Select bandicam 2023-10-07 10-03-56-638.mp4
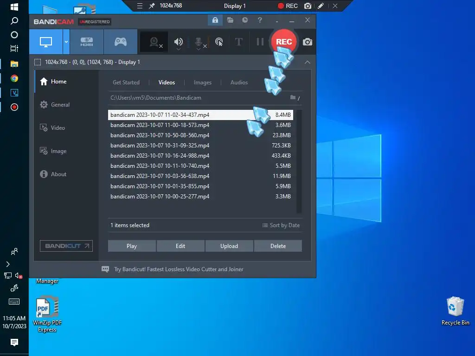The width and height of the screenshot is (475, 356). pyautogui.click(x=200, y=176)
